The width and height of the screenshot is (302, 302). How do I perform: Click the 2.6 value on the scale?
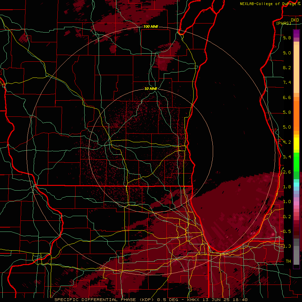click(x=287, y=172)
